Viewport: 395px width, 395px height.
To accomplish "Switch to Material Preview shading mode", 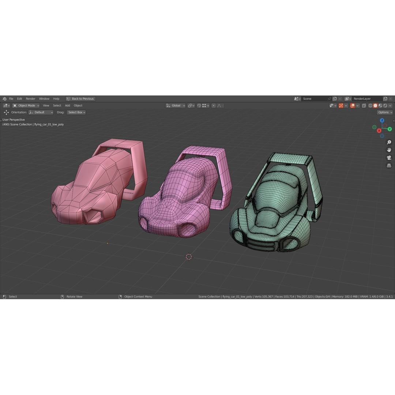I will 381,105.
